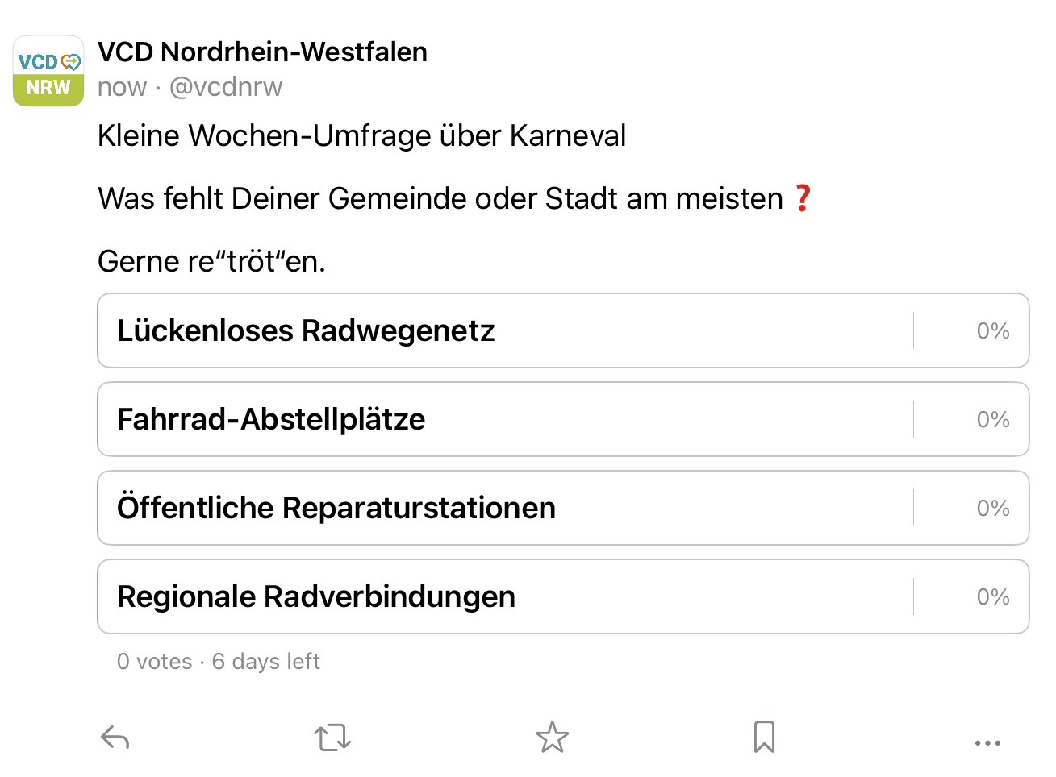Viewport: 1056px width, 777px height.
Task: Open the more options ellipsis menu
Action: pyautogui.click(x=987, y=742)
